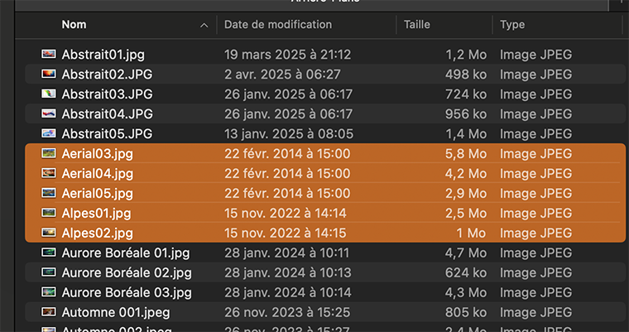Viewport: 629px width, 332px height.
Task: Toggle sort order with the Nom column chevron
Action: (x=204, y=26)
